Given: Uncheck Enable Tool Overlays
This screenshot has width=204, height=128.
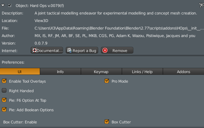Looking at the screenshot, I should (4, 81).
